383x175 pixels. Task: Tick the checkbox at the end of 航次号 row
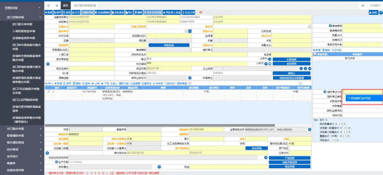[x=310, y=26]
